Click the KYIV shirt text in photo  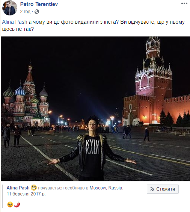92,147
